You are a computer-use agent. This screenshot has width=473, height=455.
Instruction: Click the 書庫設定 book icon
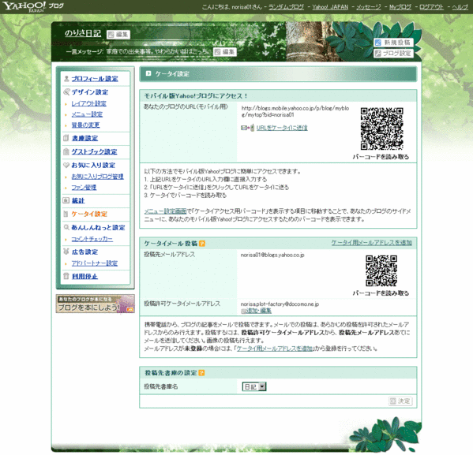pyautogui.click(x=66, y=138)
